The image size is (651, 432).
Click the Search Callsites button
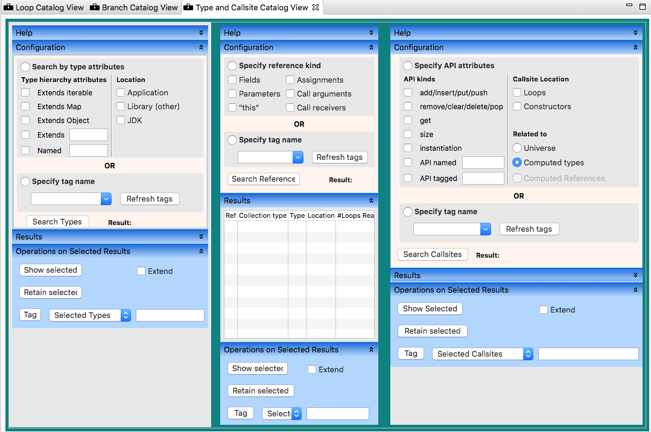(433, 254)
